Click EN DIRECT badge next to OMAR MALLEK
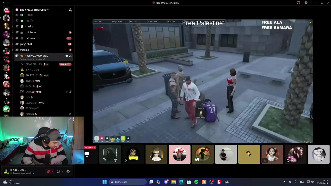The image size is (331, 186). click(x=65, y=64)
